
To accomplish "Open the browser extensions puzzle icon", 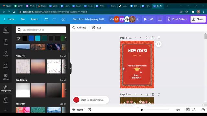I will pyautogui.click(x=193, y=12).
